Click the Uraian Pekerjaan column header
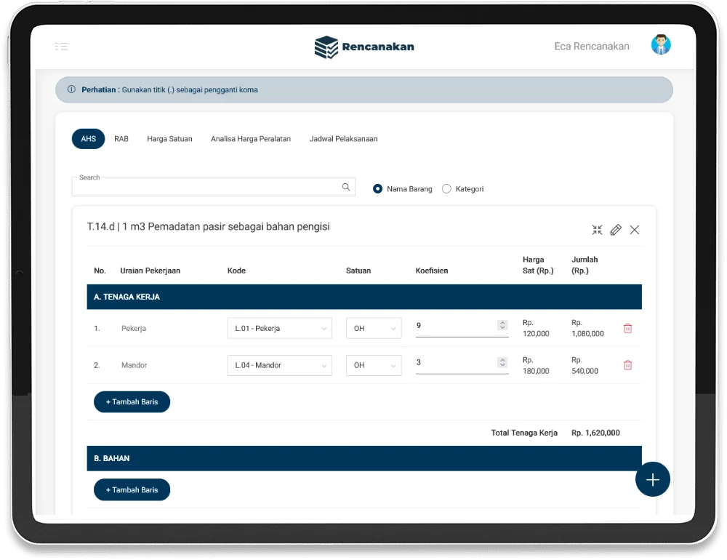 coord(150,271)
